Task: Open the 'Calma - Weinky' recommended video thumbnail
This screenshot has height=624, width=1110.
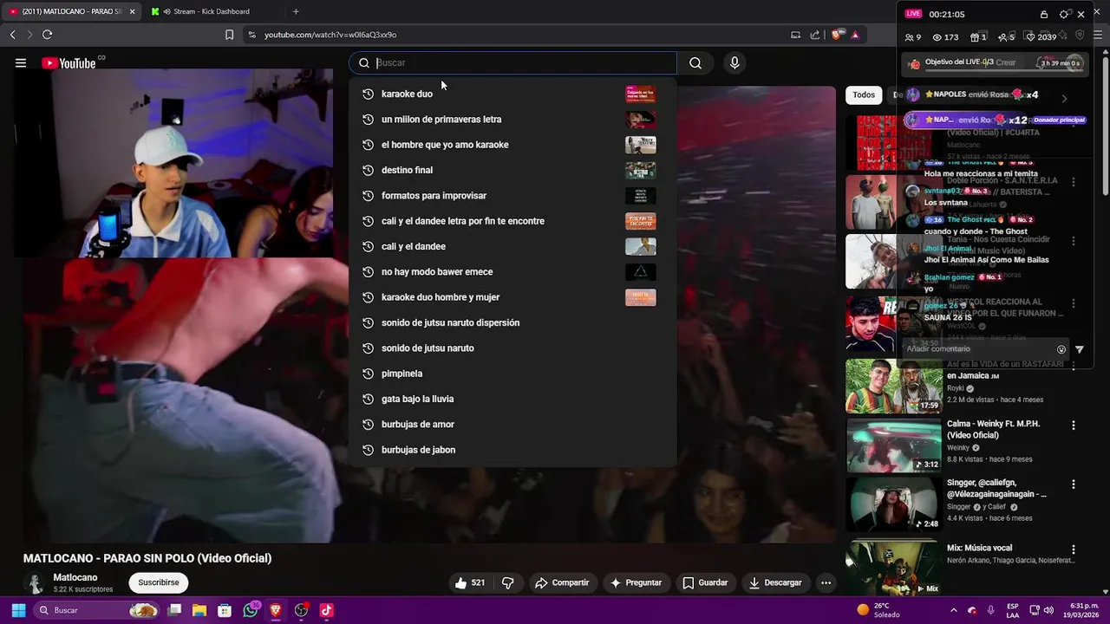Action: click(893, 445)
